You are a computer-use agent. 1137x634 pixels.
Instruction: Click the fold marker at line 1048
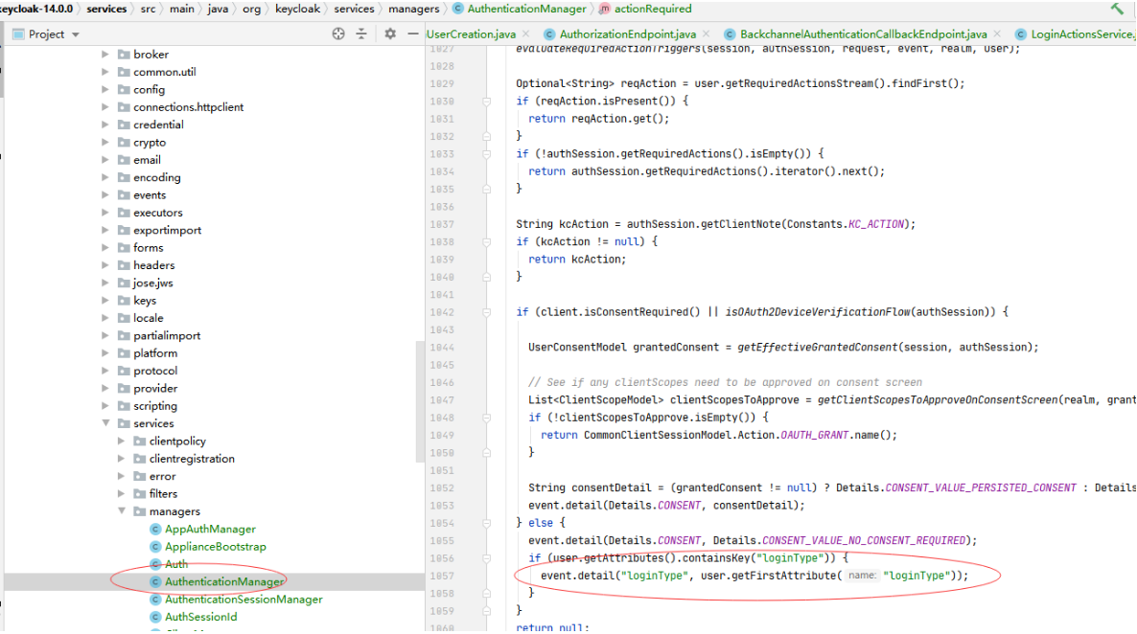click(487, 418)
